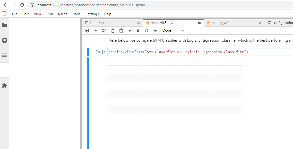Screen dimensions: 293x149
Task: Toggle the table of contents sidebar panel
Action: point(4,55)
